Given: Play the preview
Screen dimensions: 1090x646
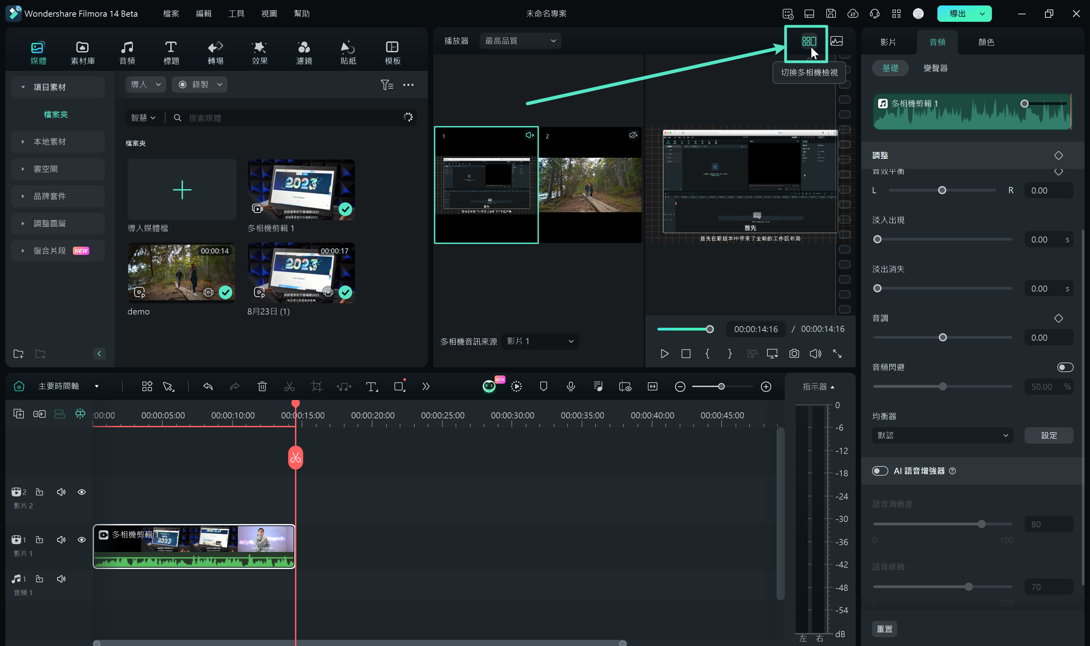Looking at the screenshot, I should 664,353.
